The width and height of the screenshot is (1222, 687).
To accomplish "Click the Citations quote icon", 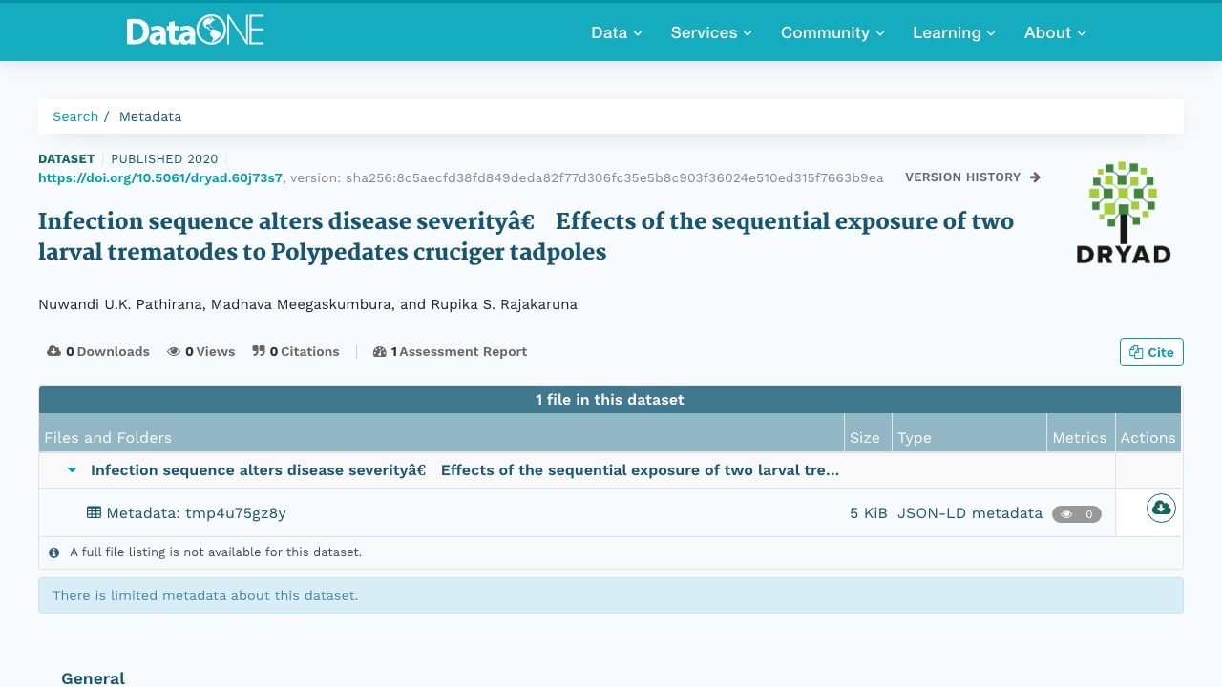I will pyautogui.click(x=259, y=351).
